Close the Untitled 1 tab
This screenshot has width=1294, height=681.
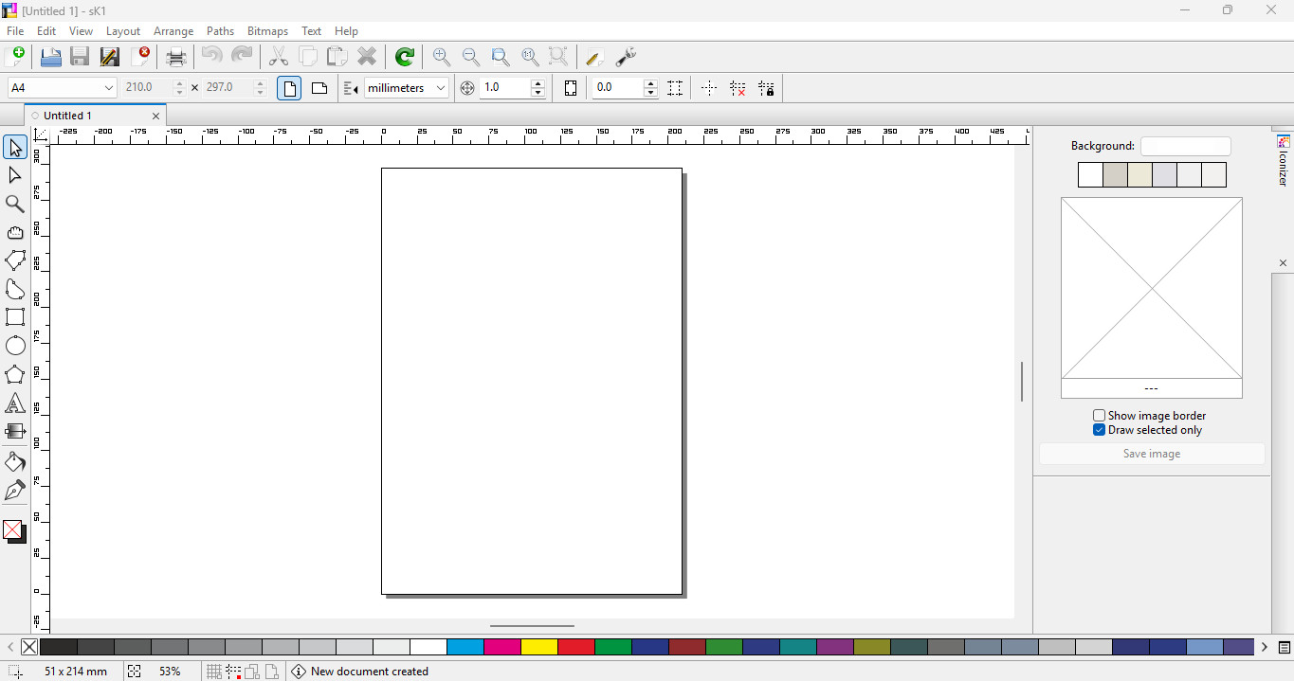point(156,116)
